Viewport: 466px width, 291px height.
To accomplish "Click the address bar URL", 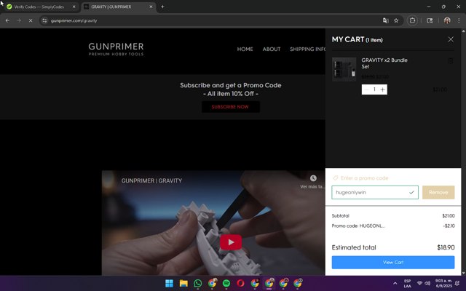I will (74, 20).
